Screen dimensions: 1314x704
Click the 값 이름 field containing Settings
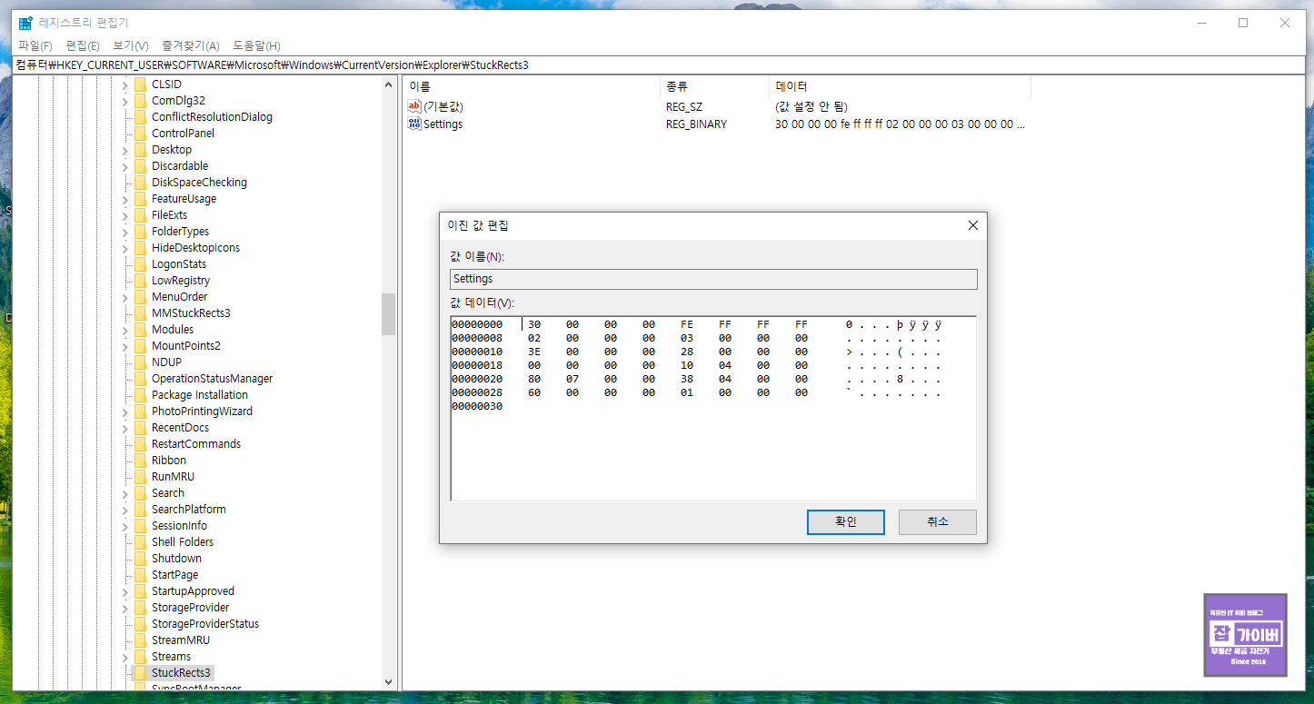[713, 279]
